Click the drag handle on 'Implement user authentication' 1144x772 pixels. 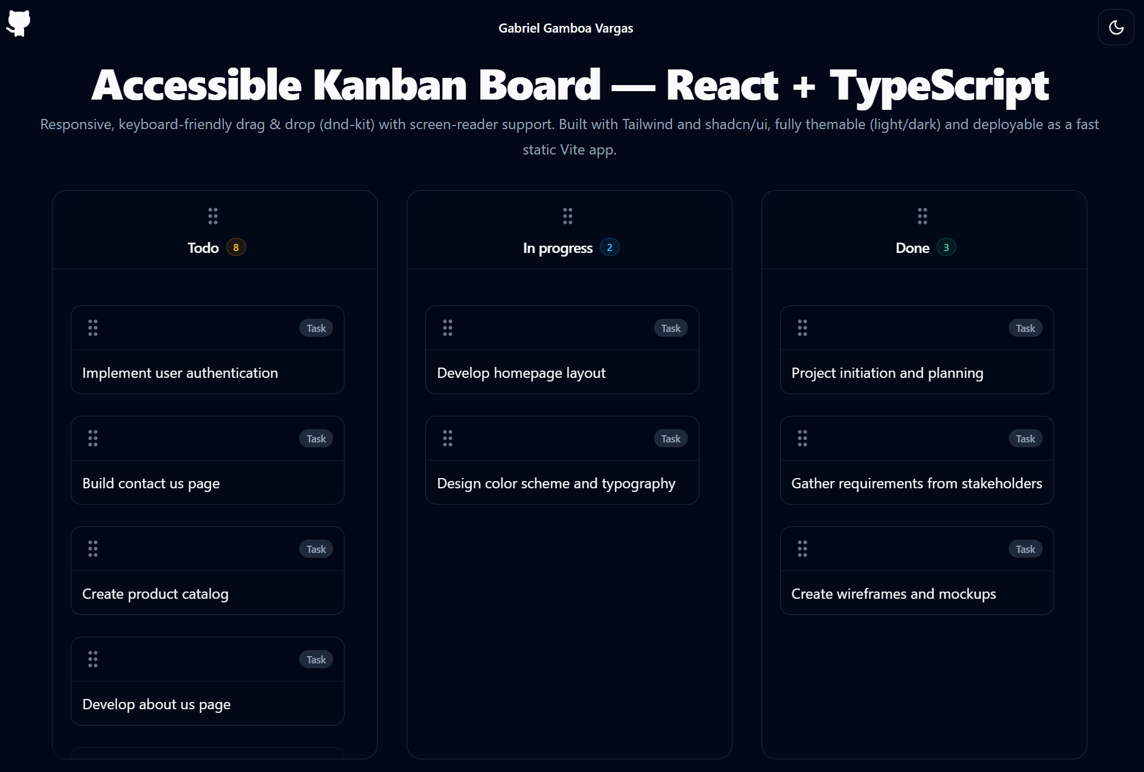pos(93,328)
